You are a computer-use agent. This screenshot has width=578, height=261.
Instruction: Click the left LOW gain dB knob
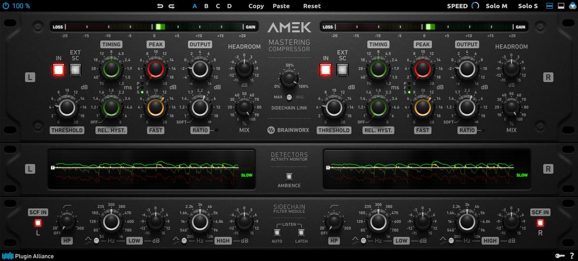tap(156, 222)
